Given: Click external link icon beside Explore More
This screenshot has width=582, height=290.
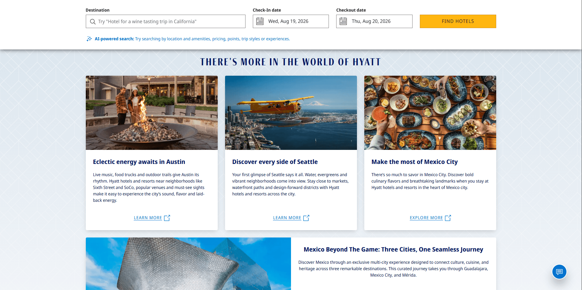Looking at the screenshot, I should [x=448, y=218].
